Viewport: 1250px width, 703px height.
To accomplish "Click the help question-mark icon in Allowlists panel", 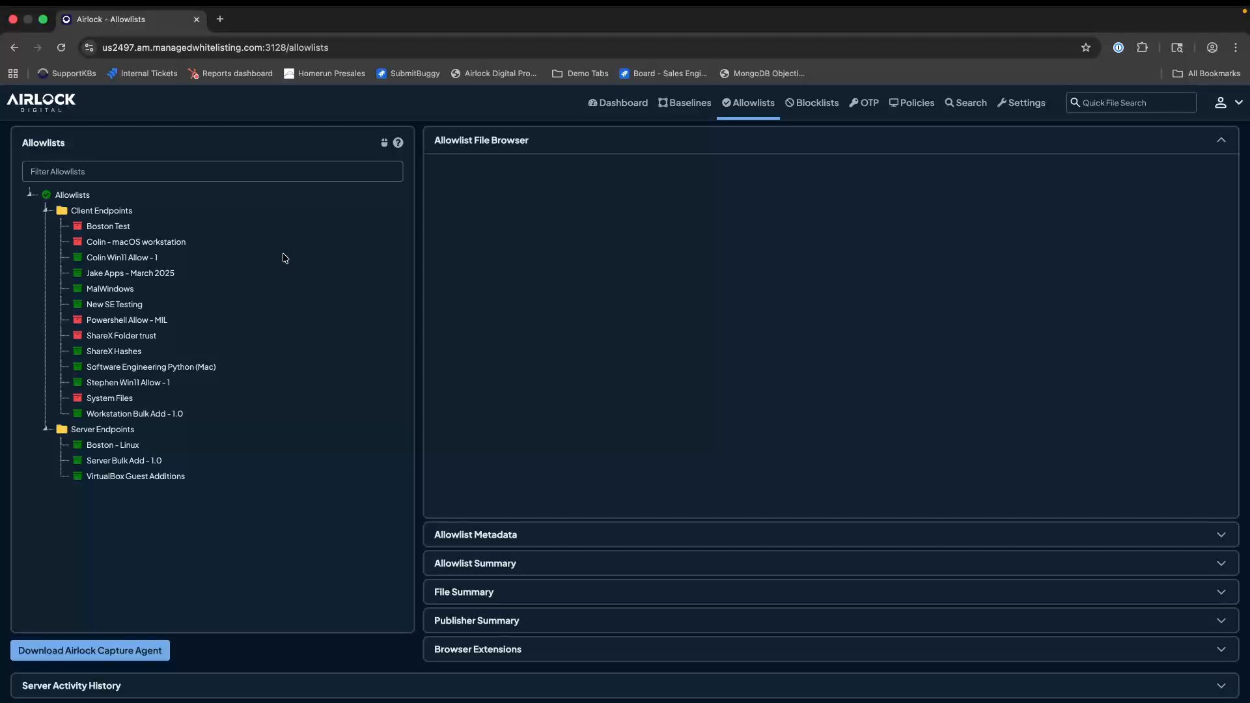I will (398, 143).
